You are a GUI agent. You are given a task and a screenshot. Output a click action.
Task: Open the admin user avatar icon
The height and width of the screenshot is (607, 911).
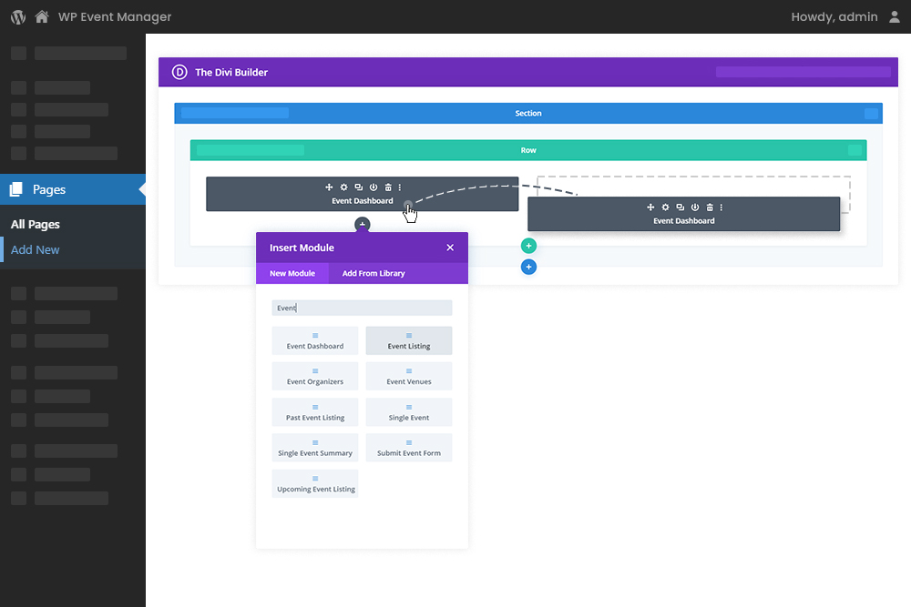click(x=895, y=16)
